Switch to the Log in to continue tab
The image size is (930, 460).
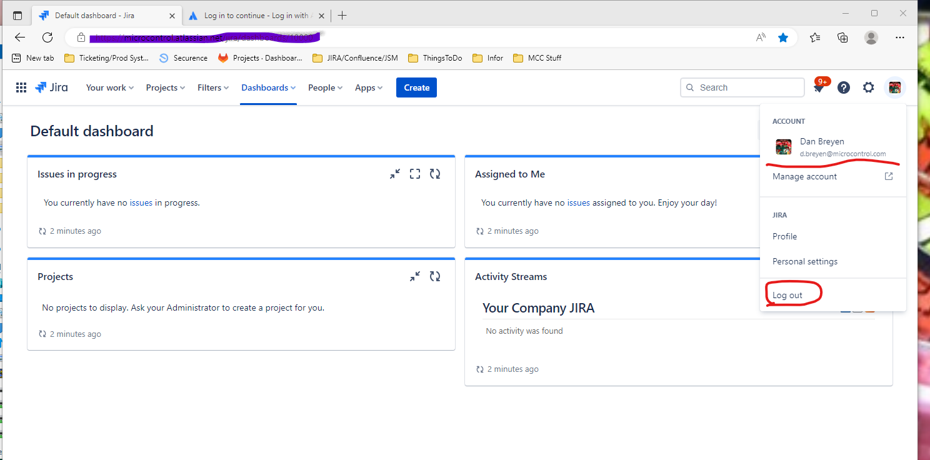pyautogui.click(x=256, y=16)
